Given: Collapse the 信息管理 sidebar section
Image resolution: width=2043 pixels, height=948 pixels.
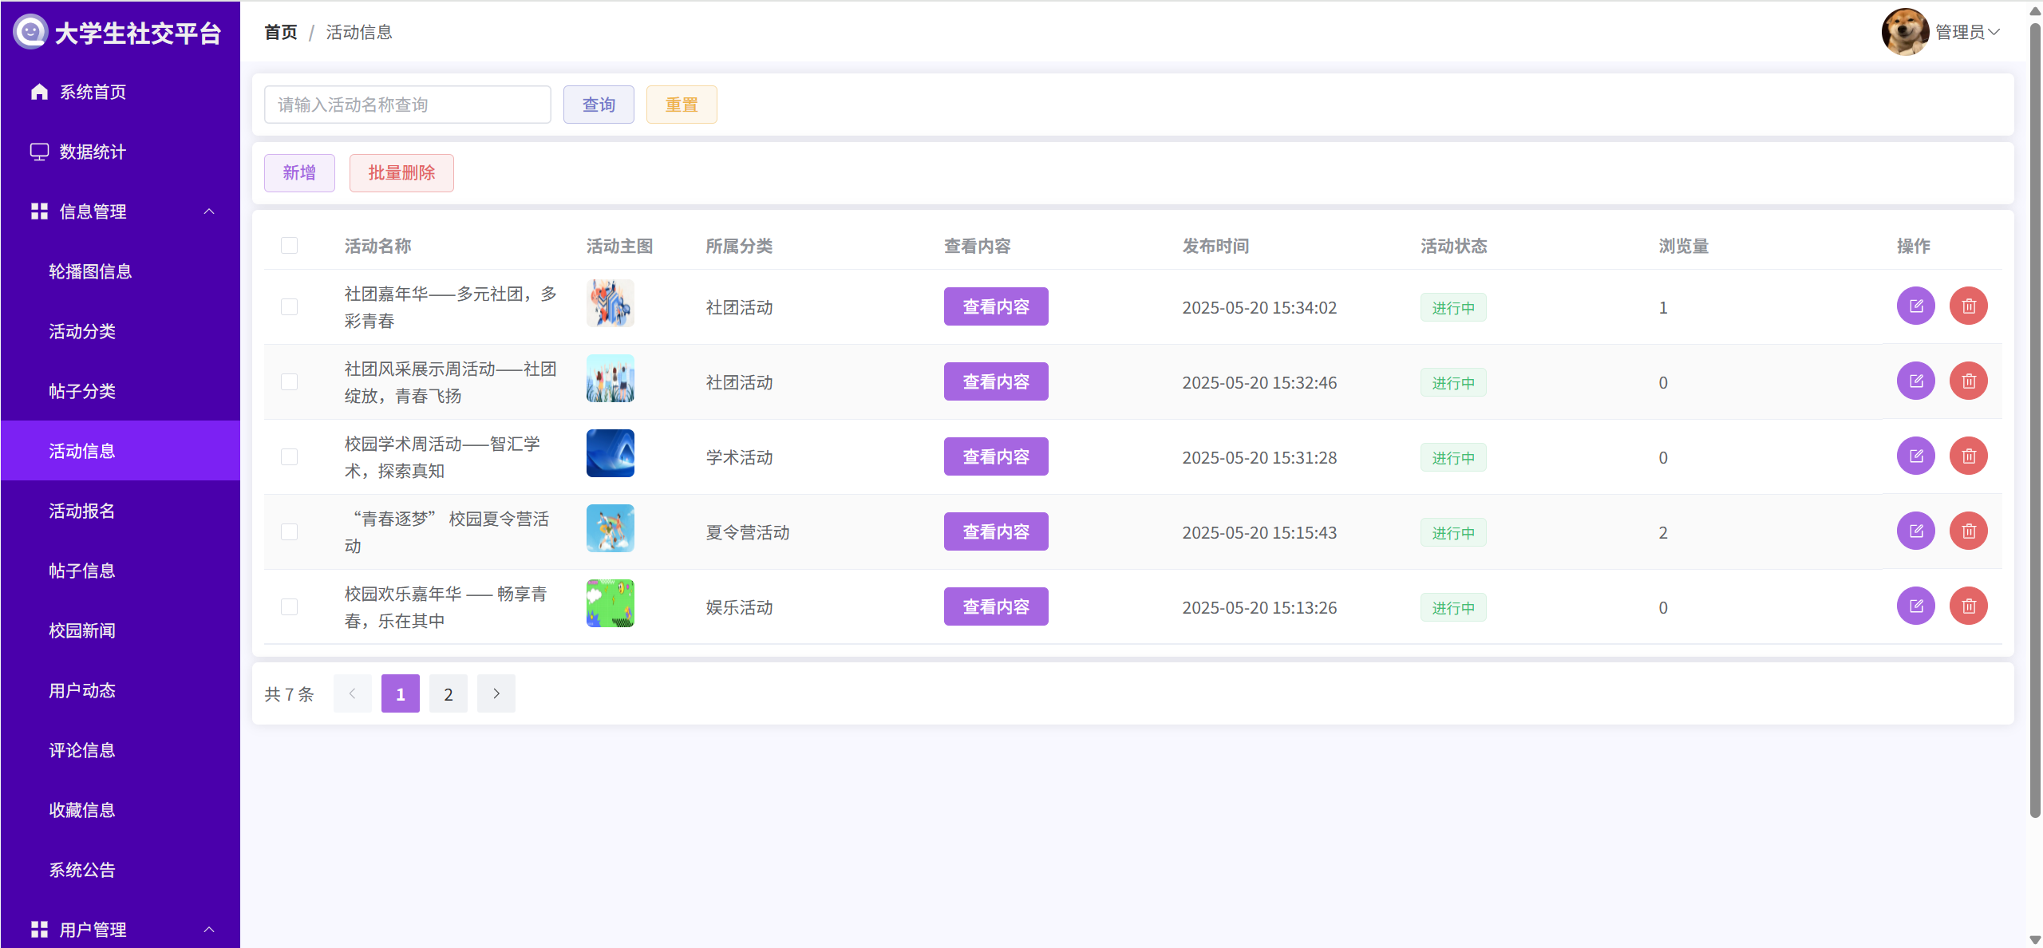Looking at the screenshot, I should click(x=209, y=211).
